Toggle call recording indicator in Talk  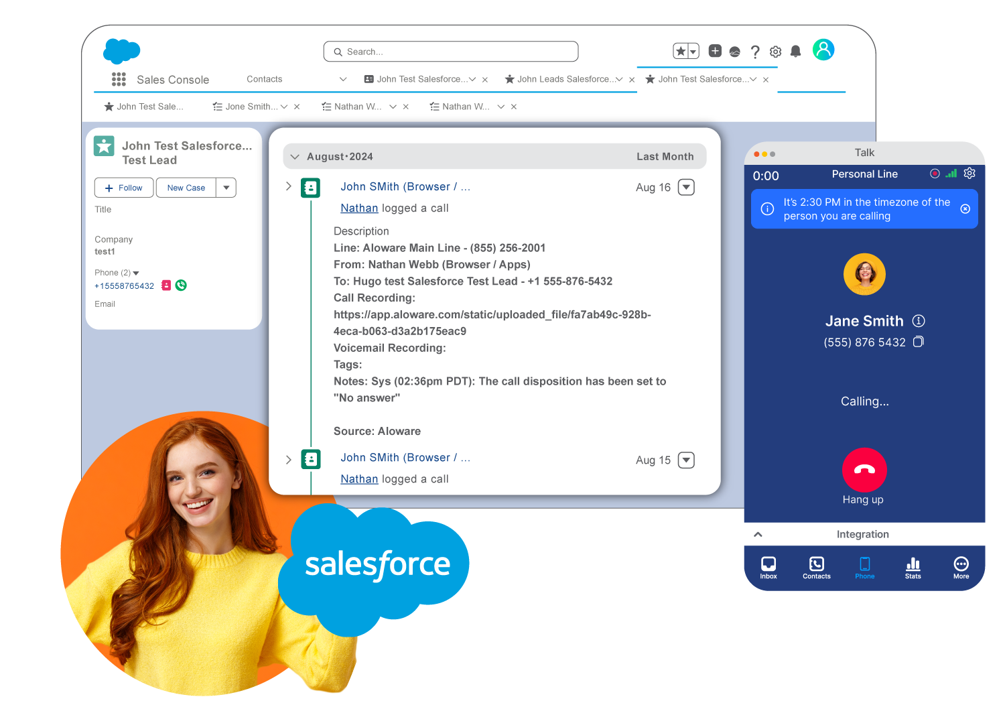pyautogui.click(x=935, y=174)
